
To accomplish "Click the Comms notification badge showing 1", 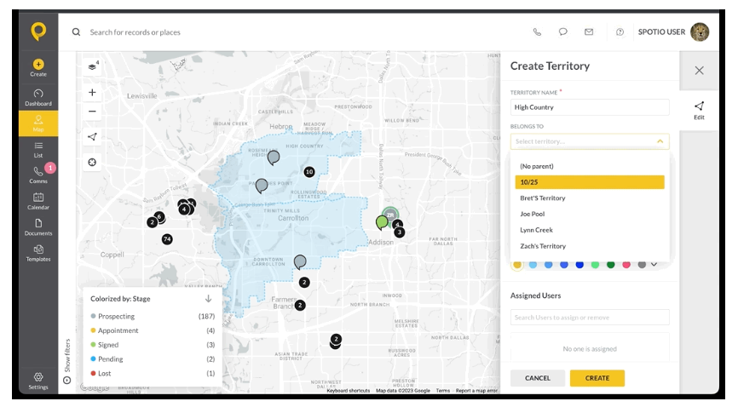I will point(50,168).
